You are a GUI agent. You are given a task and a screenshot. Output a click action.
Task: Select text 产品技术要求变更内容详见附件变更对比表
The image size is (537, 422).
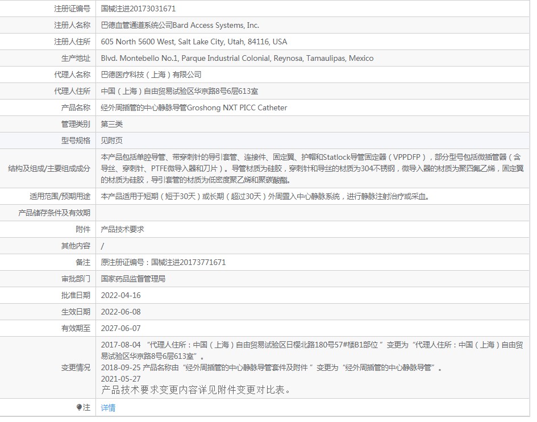point(195,390)
